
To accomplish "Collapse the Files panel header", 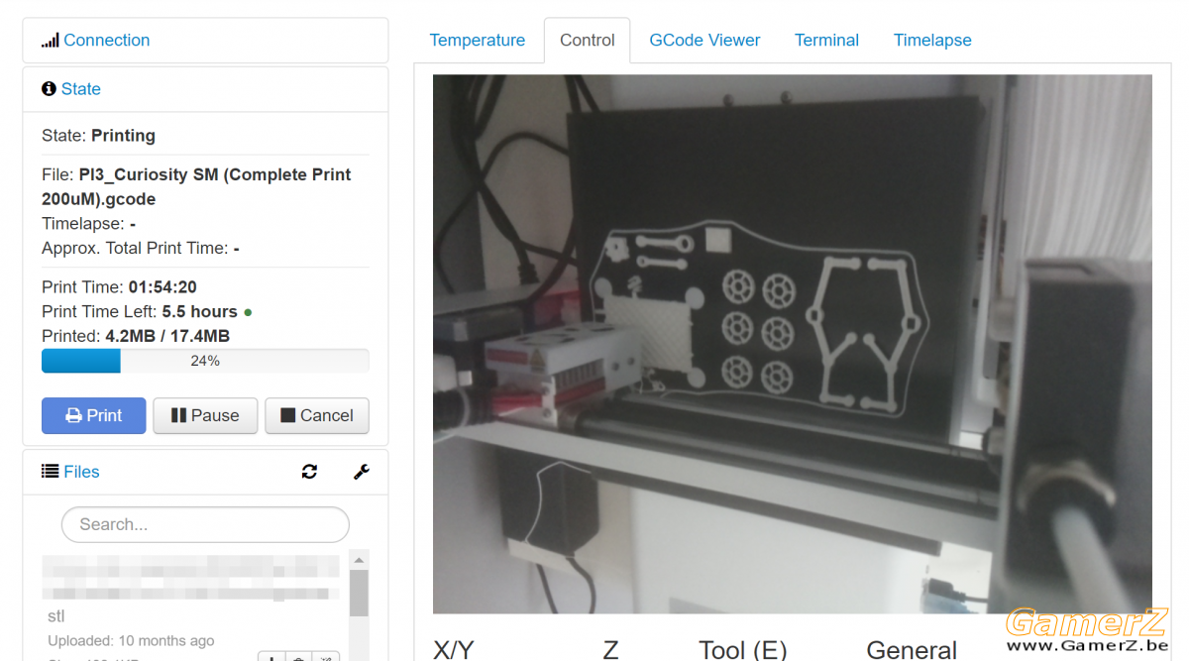I will coord(81,472).
